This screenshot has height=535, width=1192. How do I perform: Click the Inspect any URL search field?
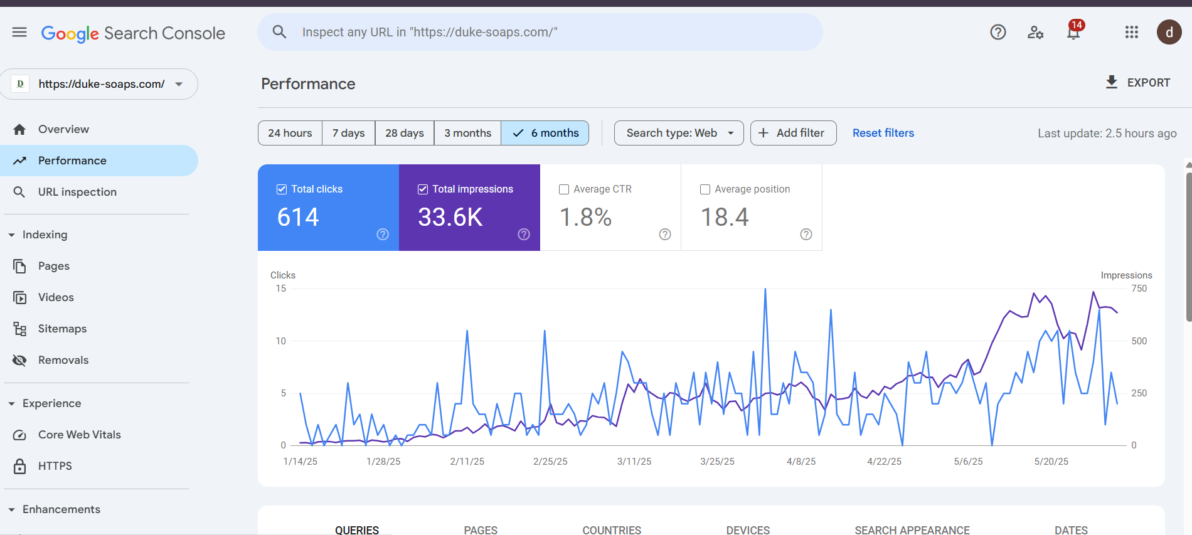(x=540, y=32)
